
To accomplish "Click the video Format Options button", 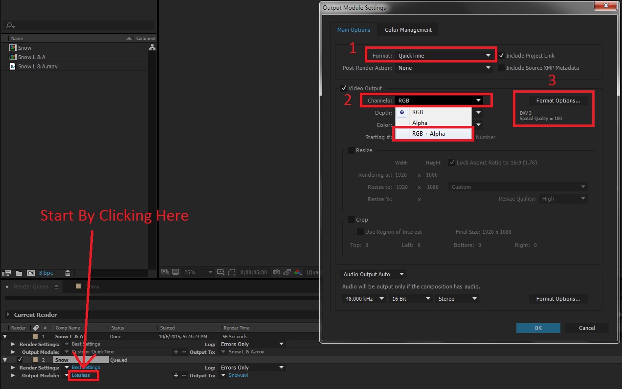I will tap(558, 101).
